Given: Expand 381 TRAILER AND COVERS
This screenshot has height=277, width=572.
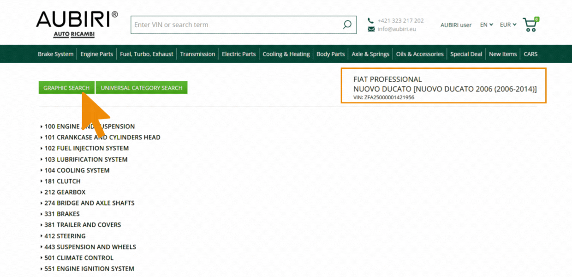Looking at the screenshot, I should (x=81, y=225).
